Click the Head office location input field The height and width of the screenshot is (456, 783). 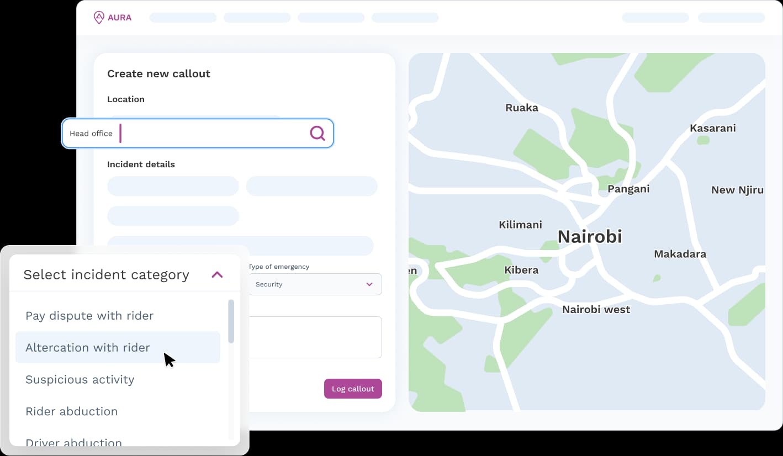[x=210, y=134]
